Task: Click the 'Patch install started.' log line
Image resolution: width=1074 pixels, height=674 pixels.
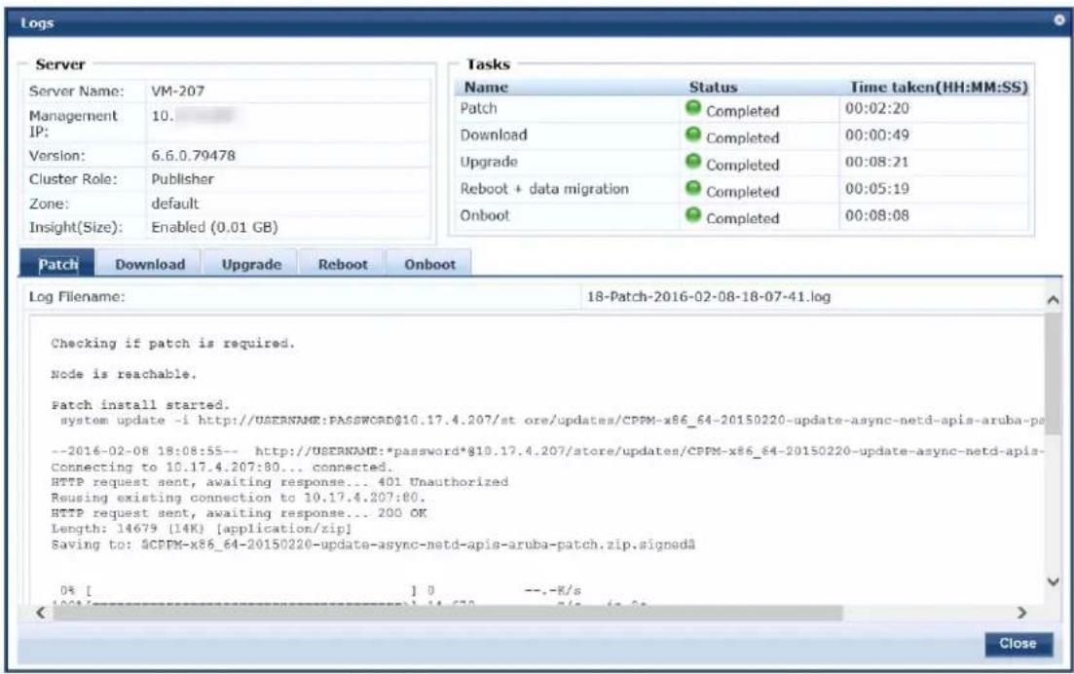Action: click(140, 405)
